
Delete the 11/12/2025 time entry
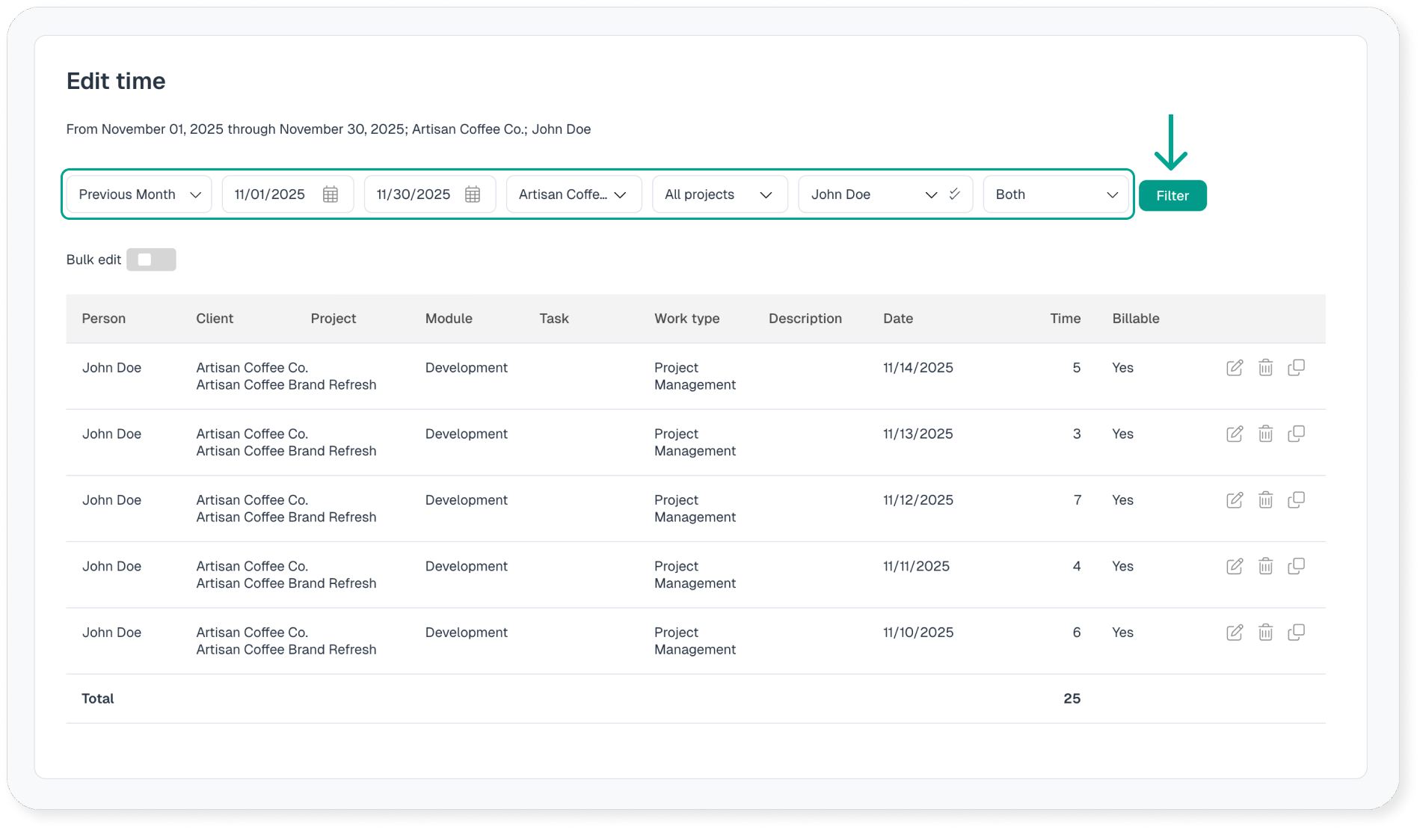[1265, 499]
